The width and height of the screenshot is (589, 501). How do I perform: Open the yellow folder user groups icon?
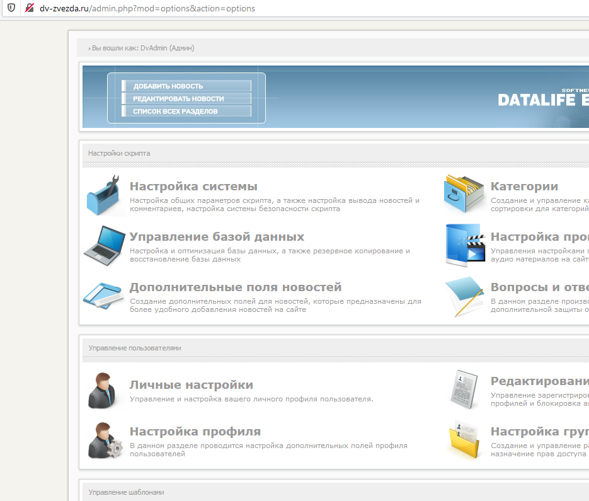click(465, 441)
